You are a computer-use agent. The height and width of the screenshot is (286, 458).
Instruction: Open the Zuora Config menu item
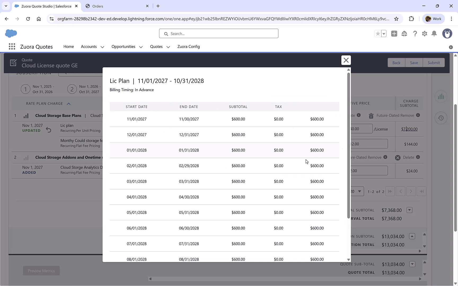point(188,47)
